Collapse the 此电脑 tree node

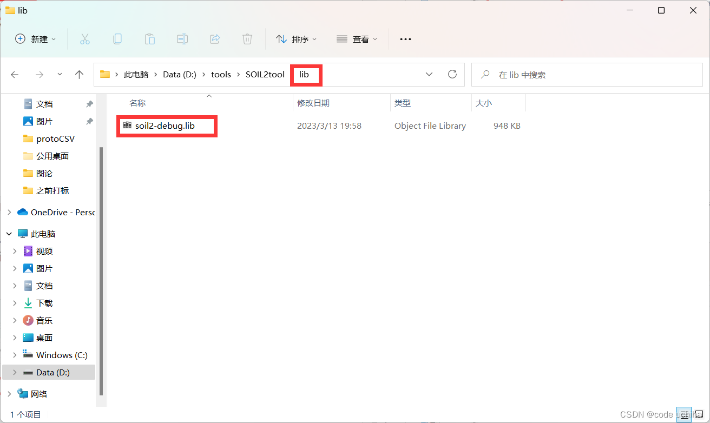(9, 234)
